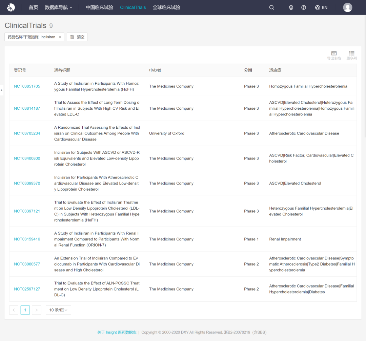The width and height of the screenshot is (366, 341).
Task: Click the 登记号 column header
Action: click(20, 70)
